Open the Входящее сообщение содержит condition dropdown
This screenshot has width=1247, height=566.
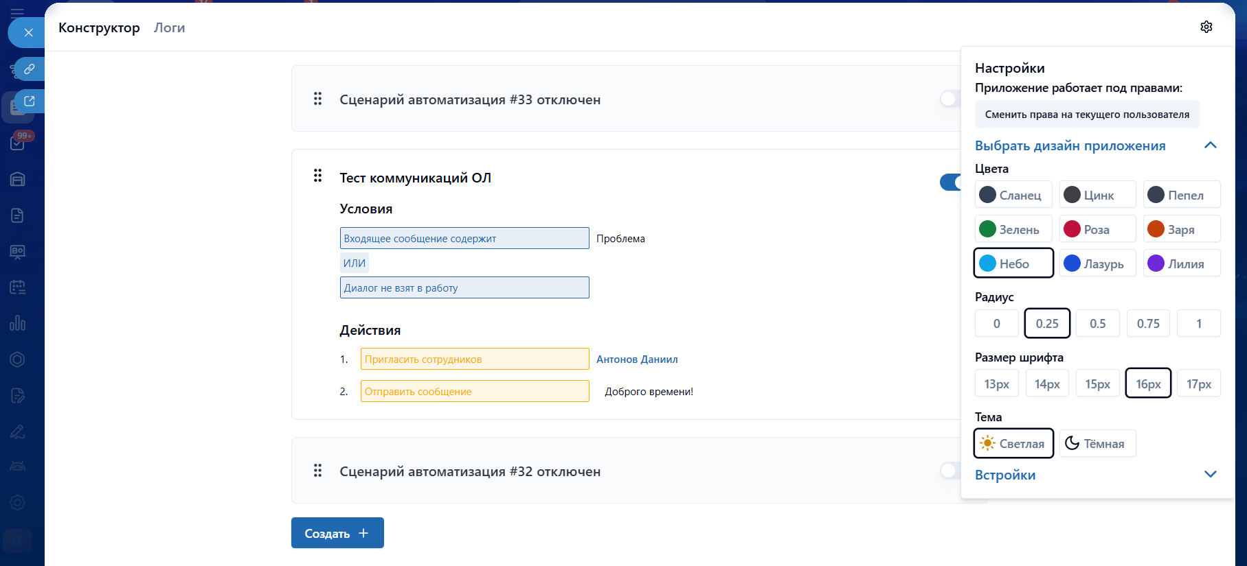(464, 238)
